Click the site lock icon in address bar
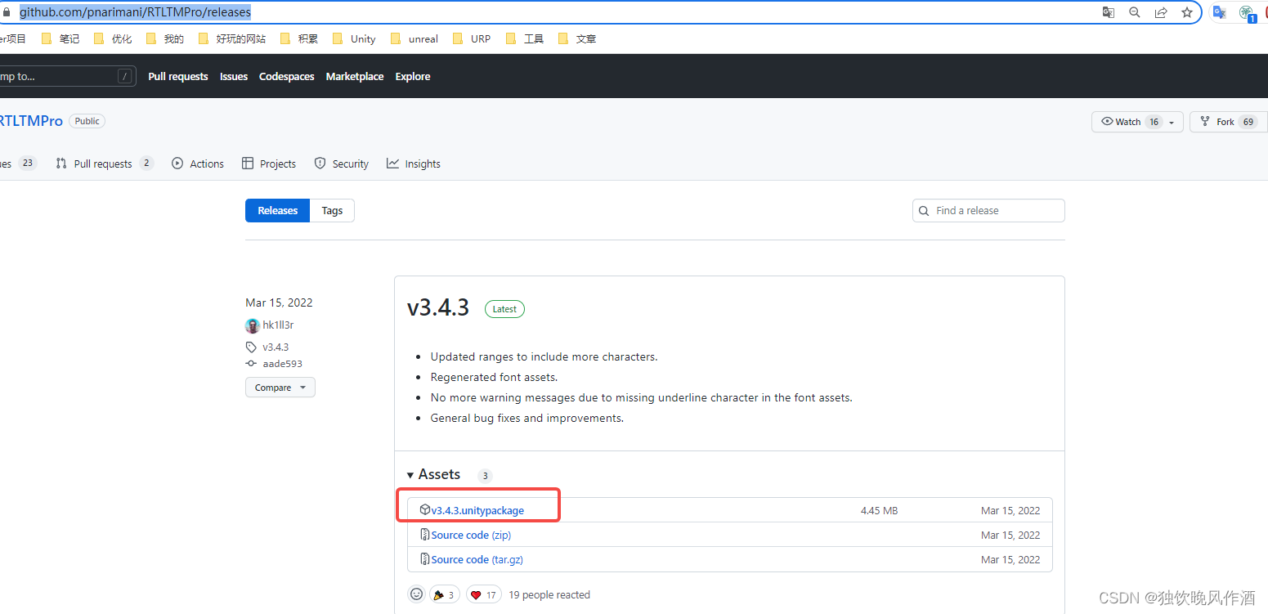The height and width of the screenshot is (614, 1268). tap(7, 12)
